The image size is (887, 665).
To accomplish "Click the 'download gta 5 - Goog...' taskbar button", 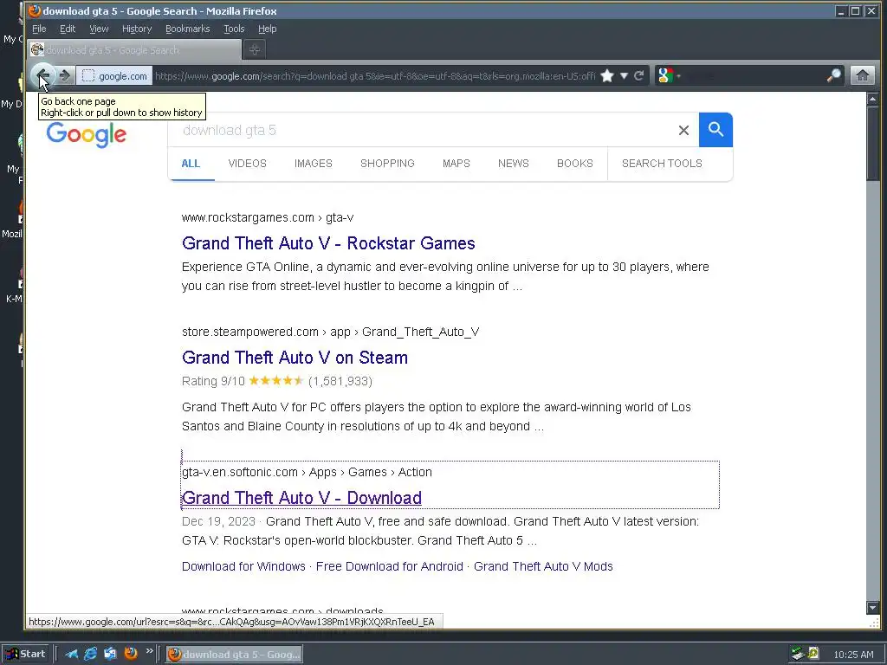I will tap(234, 655).
